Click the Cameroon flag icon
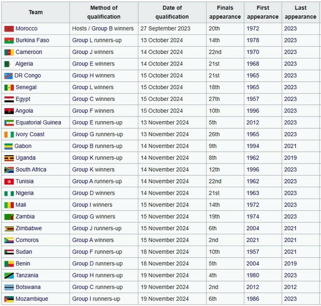 coord(8,52)
